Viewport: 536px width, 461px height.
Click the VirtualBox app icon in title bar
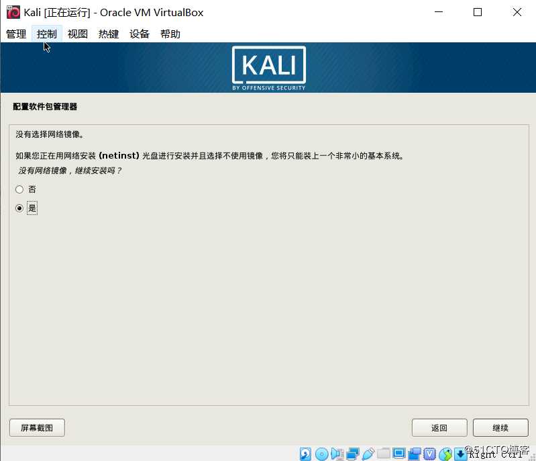click(x=13, y=12)
